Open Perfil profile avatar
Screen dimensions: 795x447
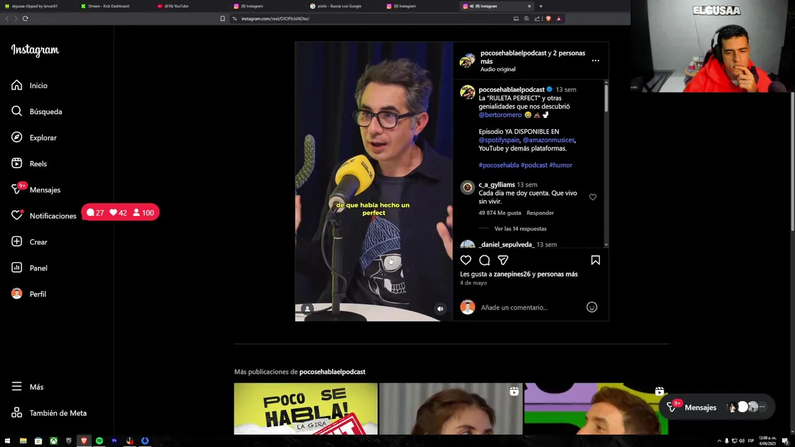[17, 294]
